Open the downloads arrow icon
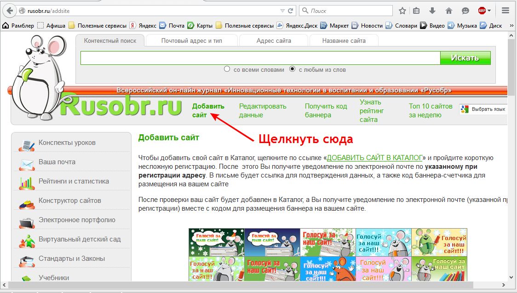This screenshot has width=517, height=293. [432, 11]
